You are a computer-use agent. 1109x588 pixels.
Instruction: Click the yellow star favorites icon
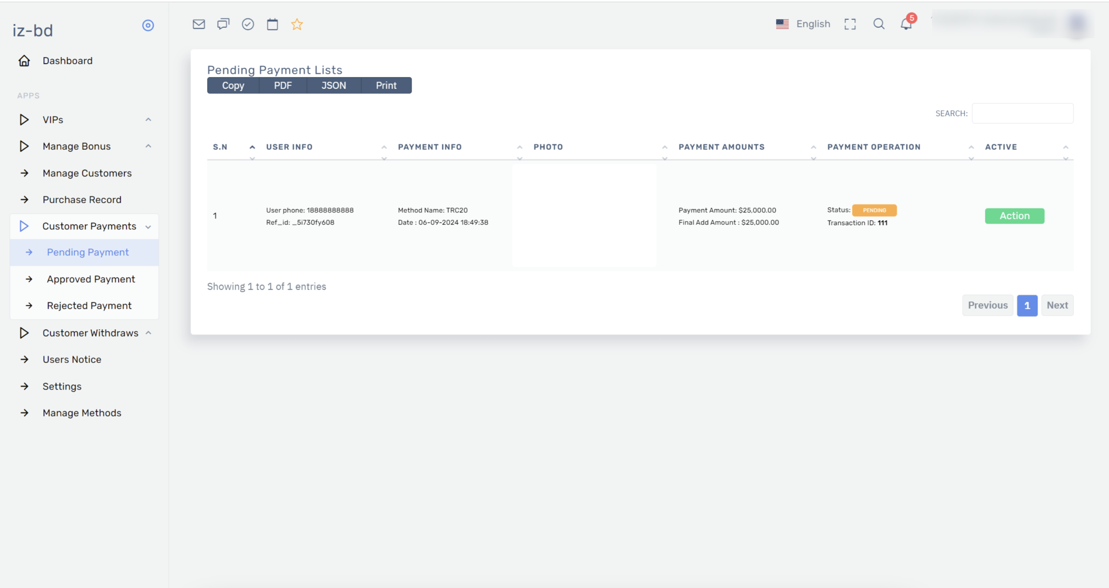(297, 24)
